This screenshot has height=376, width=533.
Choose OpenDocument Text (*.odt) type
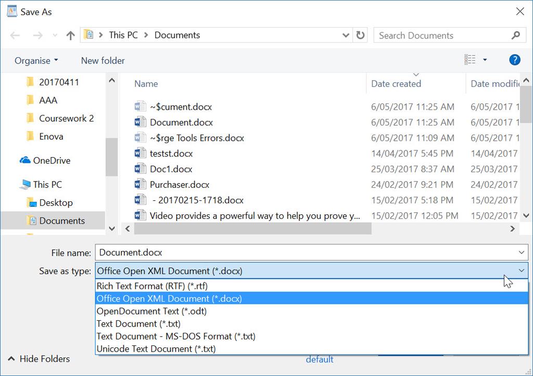coord(312,311)
